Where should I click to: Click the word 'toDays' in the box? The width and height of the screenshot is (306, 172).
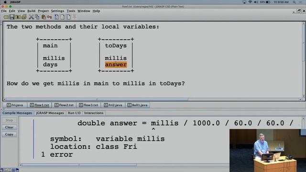pos(116,46)
